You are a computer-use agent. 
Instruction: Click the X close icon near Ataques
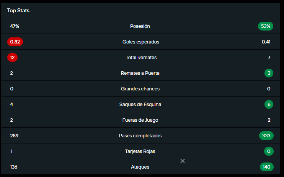pos(183,161)
